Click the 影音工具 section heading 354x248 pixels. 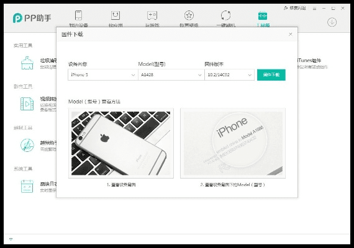23,87
